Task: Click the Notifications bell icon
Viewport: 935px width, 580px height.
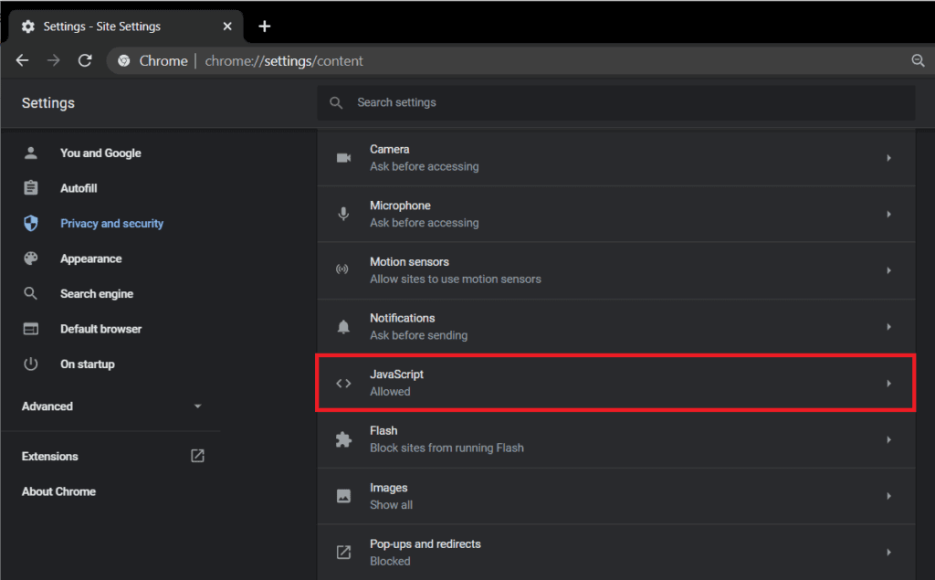Action: point(343,327)
